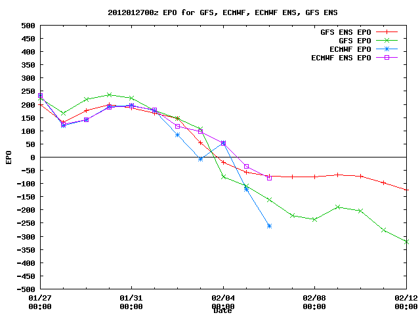Click the red GFS ENS plus marker near 55
Image resolution: width=420 pixels, height=315 pixels.
point(200,143)
